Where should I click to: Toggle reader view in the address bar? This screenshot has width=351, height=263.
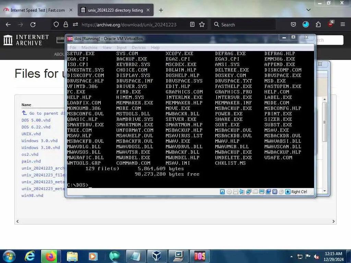click(192, 25)
